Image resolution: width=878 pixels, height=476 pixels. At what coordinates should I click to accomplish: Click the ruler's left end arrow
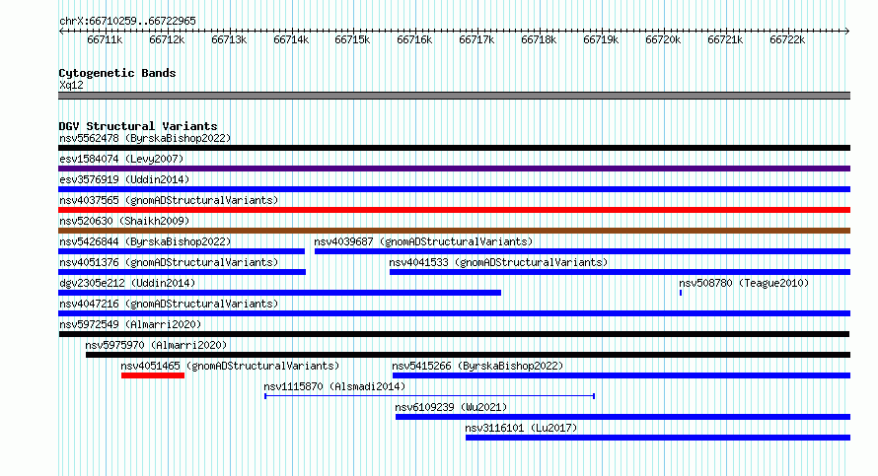[x=61, y=32]
